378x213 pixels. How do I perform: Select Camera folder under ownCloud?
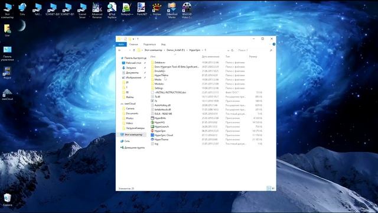[x=130, y=109]
